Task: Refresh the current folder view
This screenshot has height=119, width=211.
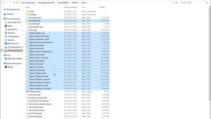Action: pyautogui.click(x=176, y=3)
